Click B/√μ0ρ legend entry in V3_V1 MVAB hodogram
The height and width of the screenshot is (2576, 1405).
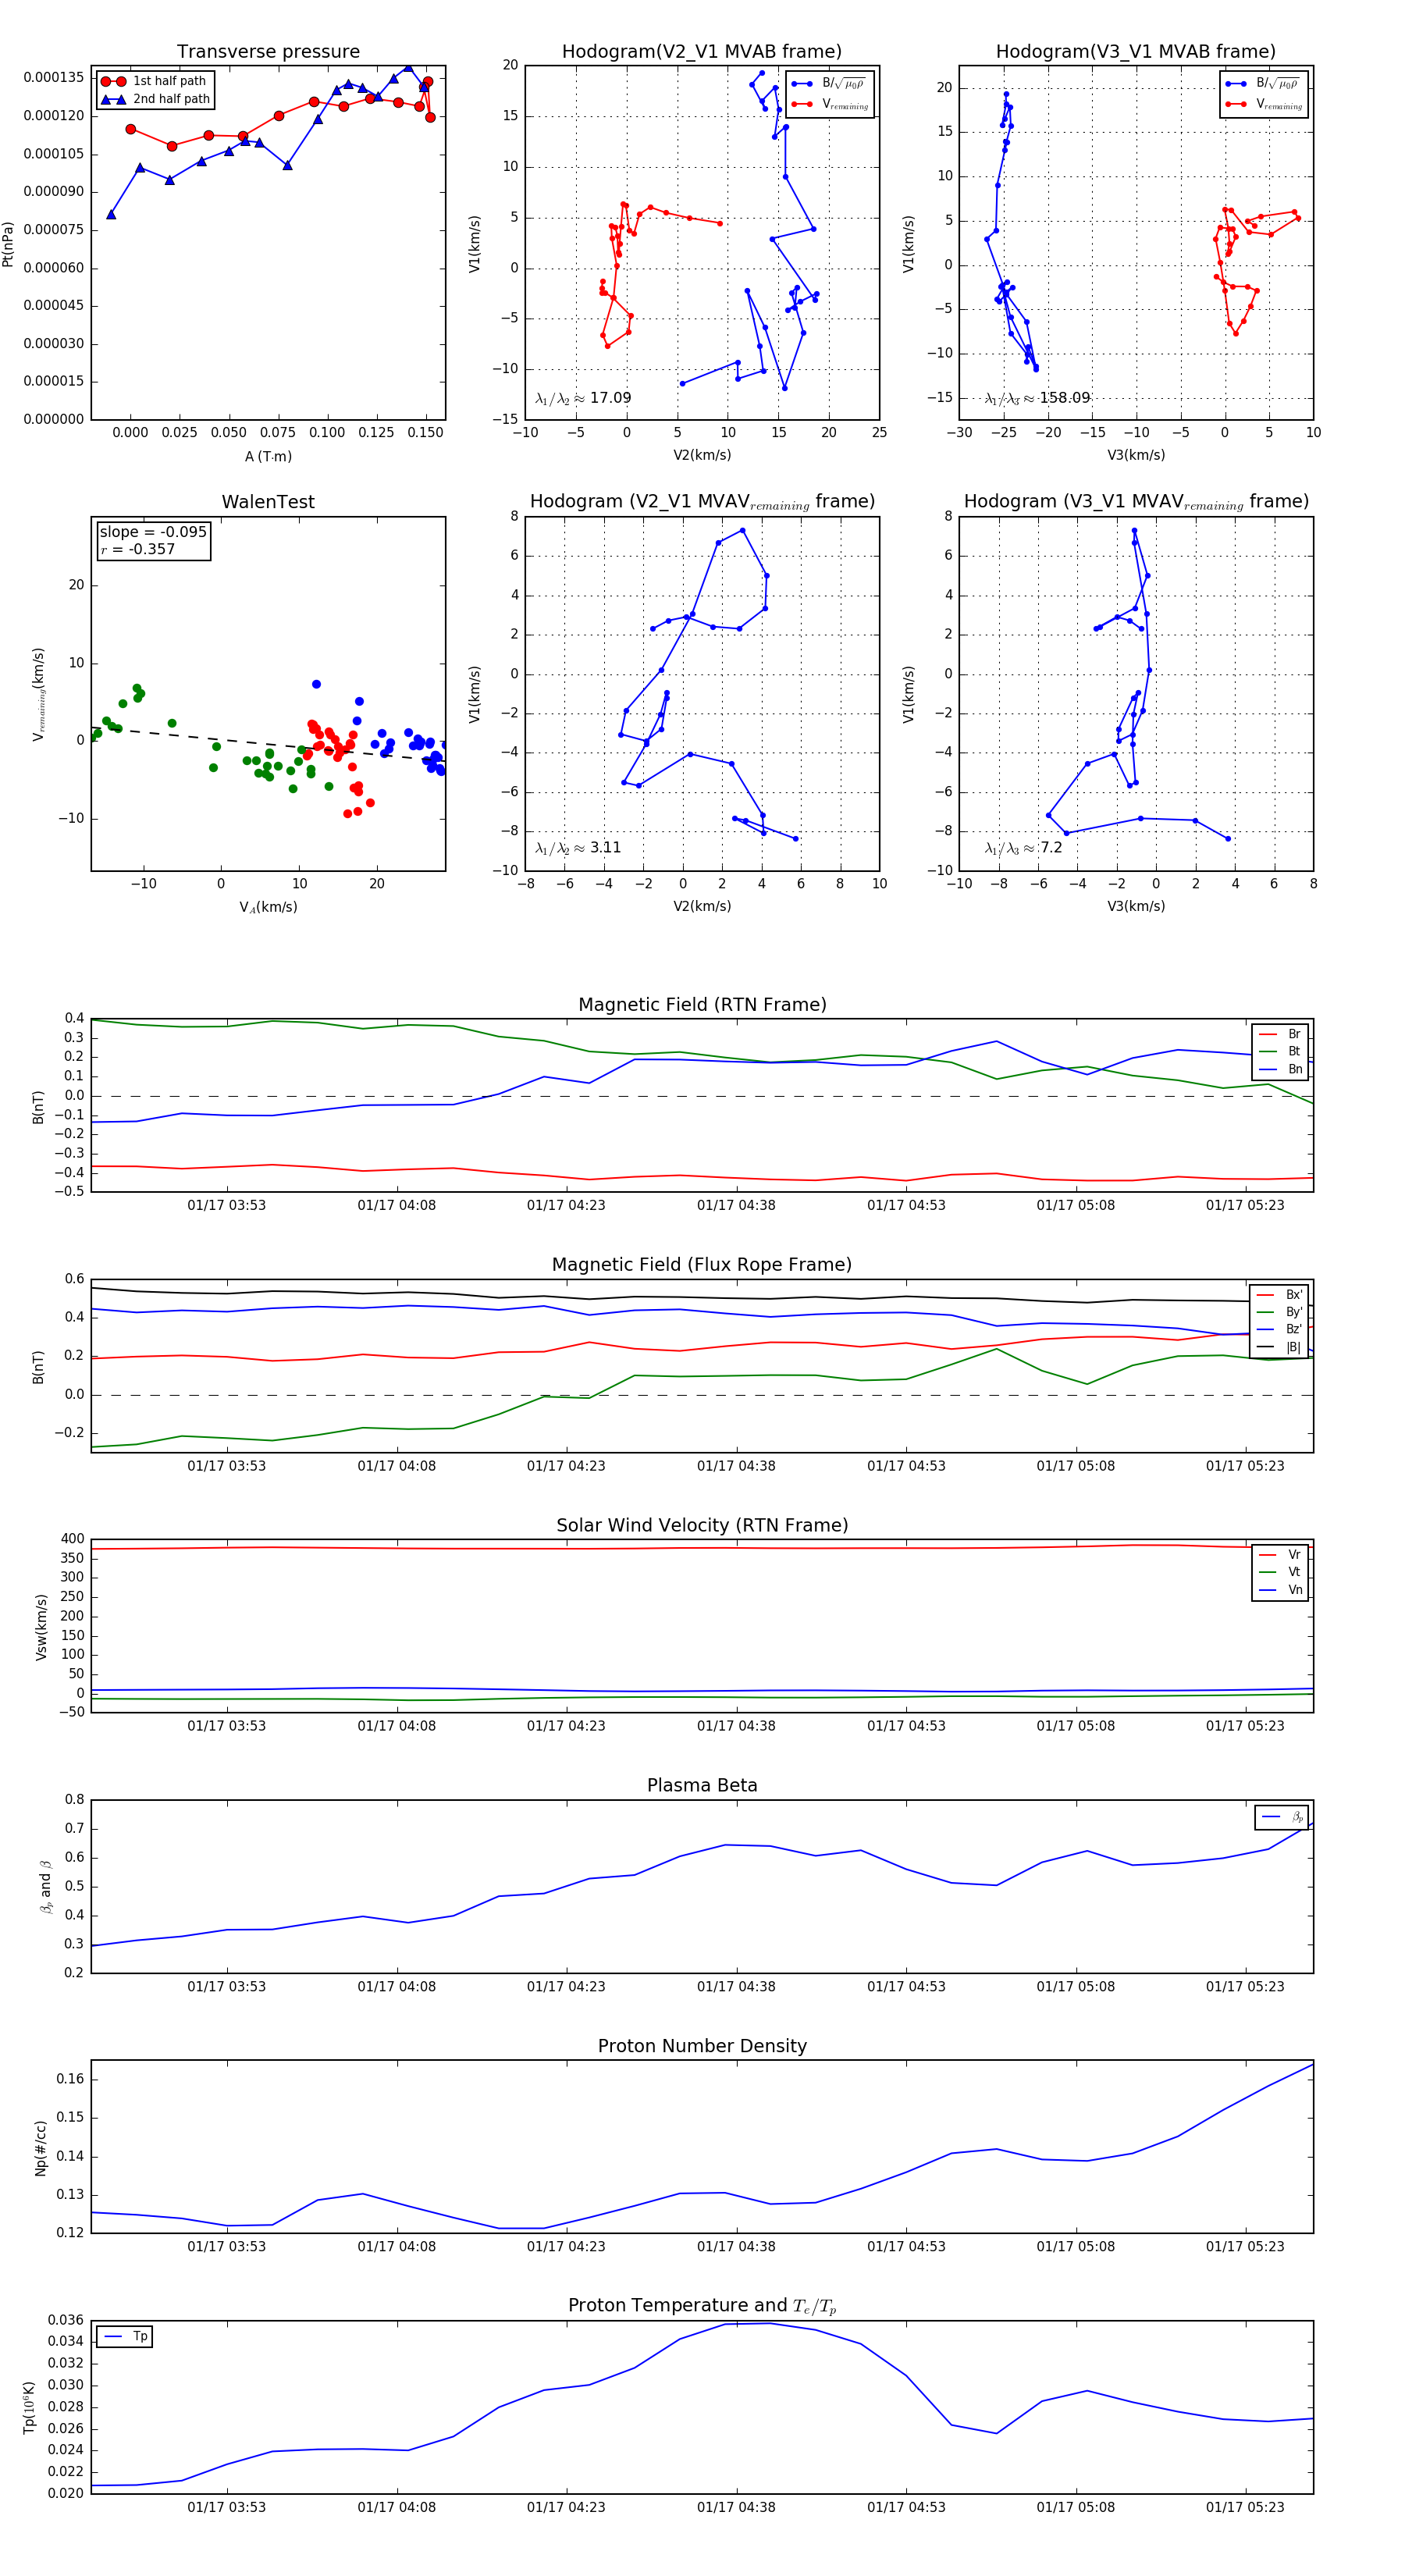[x=1263, y=84]
